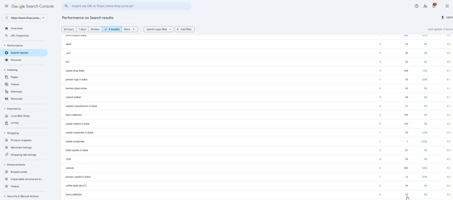This screenshot has height=200, width=453.
Task: Click the query row nubuck leather
Action: click(x=257, y=97)
